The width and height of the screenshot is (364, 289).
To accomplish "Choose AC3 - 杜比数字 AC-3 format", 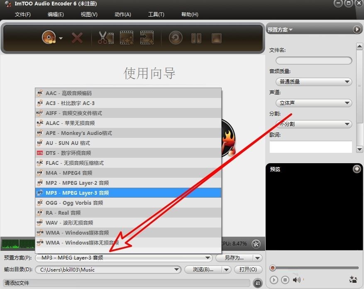I will [128, 103].
